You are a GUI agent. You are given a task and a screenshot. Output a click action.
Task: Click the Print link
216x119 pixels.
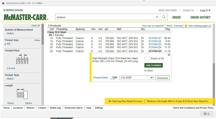(169, 26)
